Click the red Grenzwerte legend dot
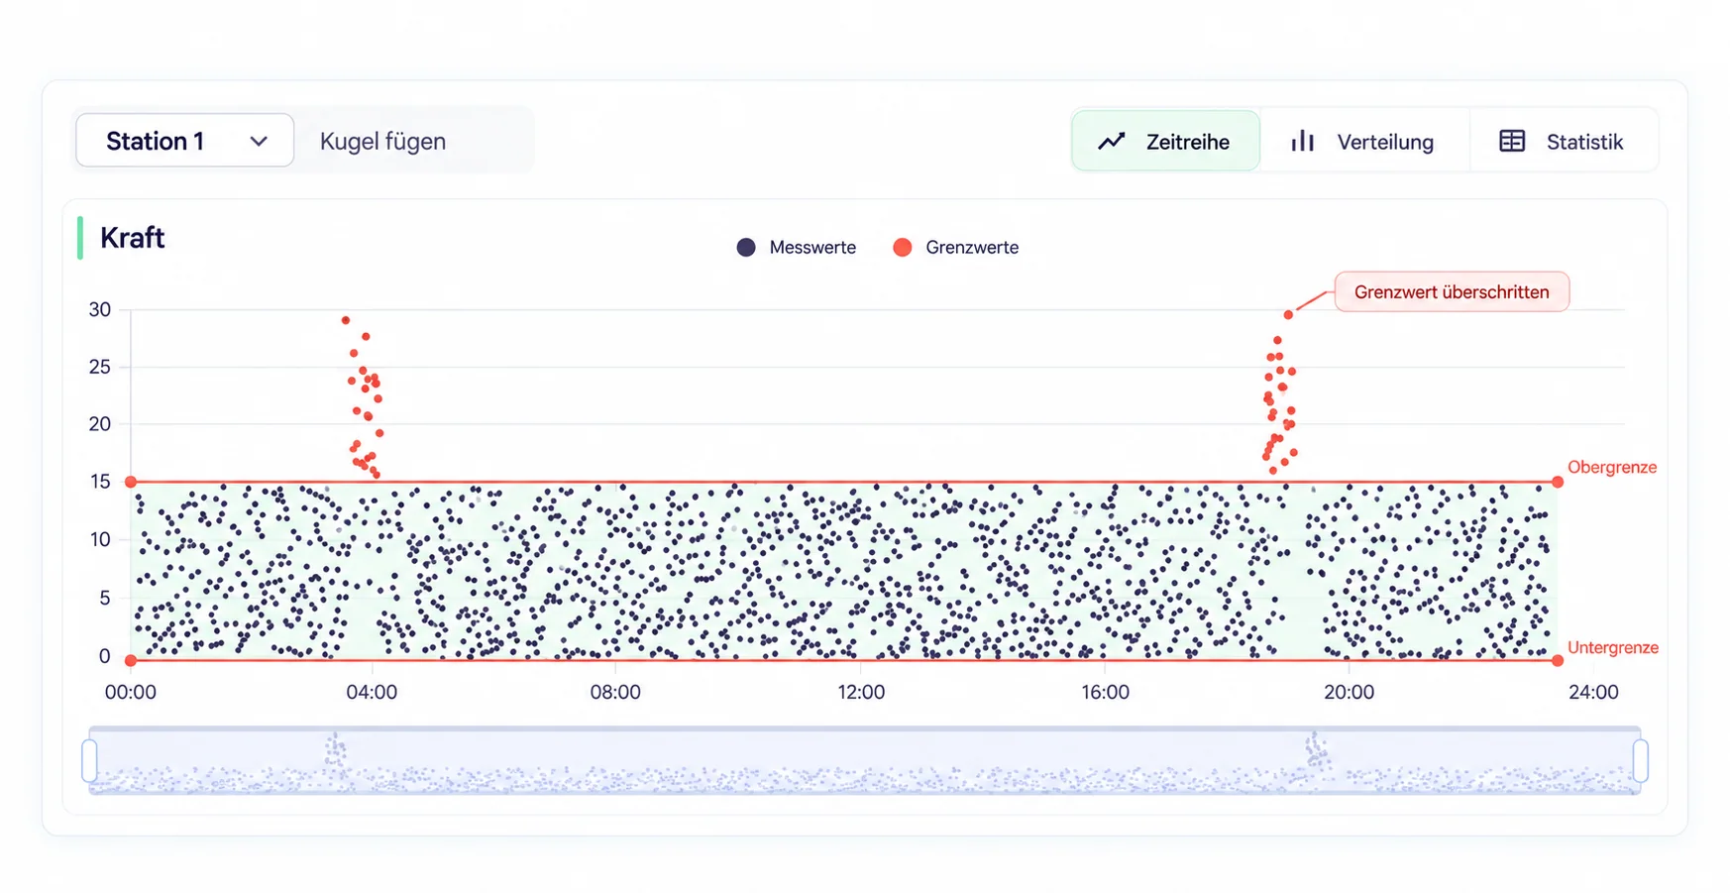The image size is (1730, 893). [x=902, y=248]
